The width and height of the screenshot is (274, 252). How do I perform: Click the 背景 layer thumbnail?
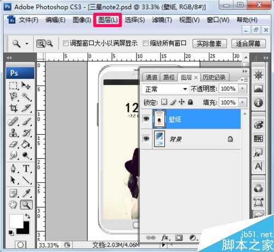coord(159,139)
